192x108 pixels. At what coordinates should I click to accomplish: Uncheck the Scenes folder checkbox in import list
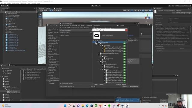pyautogui.click(x=99, y=55)
